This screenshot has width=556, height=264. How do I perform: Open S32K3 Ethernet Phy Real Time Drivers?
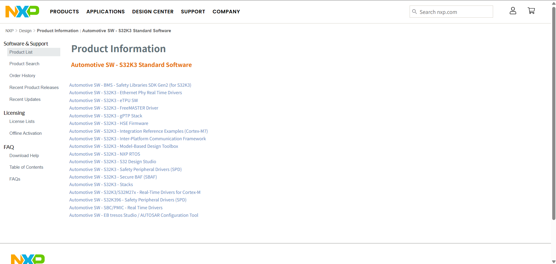click(126, 93)
